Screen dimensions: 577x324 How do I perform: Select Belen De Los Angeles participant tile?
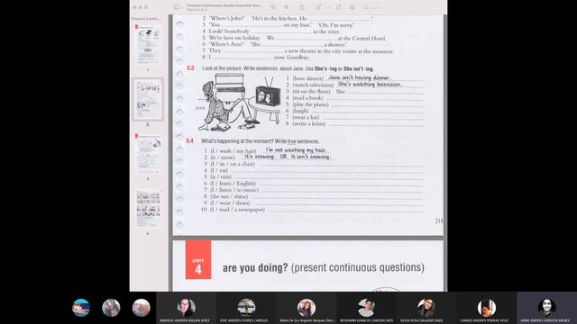307,308
